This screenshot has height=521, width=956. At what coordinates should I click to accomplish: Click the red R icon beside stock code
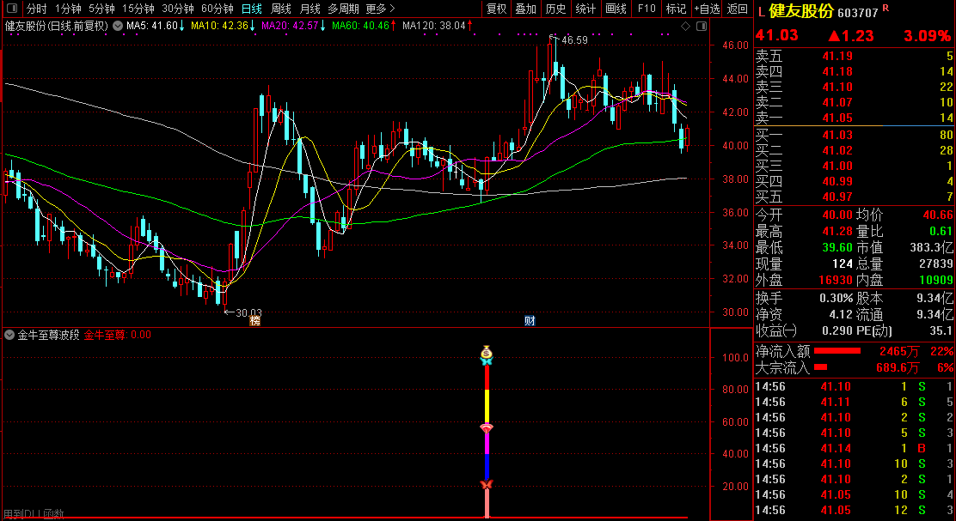coord(886,9)
